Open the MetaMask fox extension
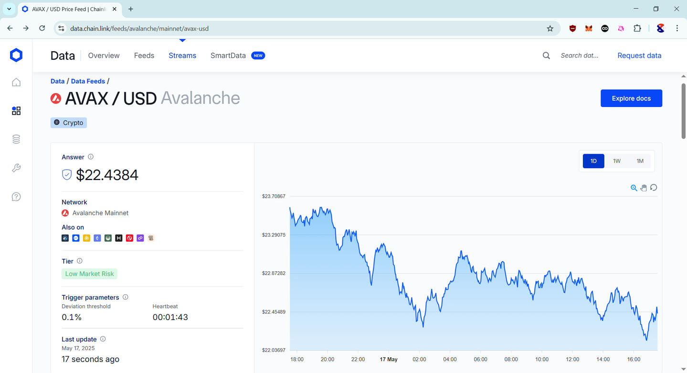The width and height of the screenshot is (687, 373). coord(589,29)
